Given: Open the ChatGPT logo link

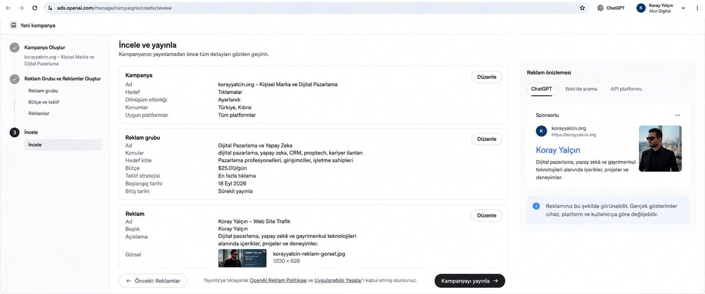Looking at the screenshot, I should pos(611,8).
